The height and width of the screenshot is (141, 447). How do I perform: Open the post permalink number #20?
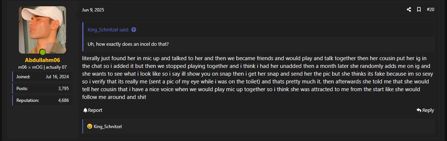coord(430,10)
